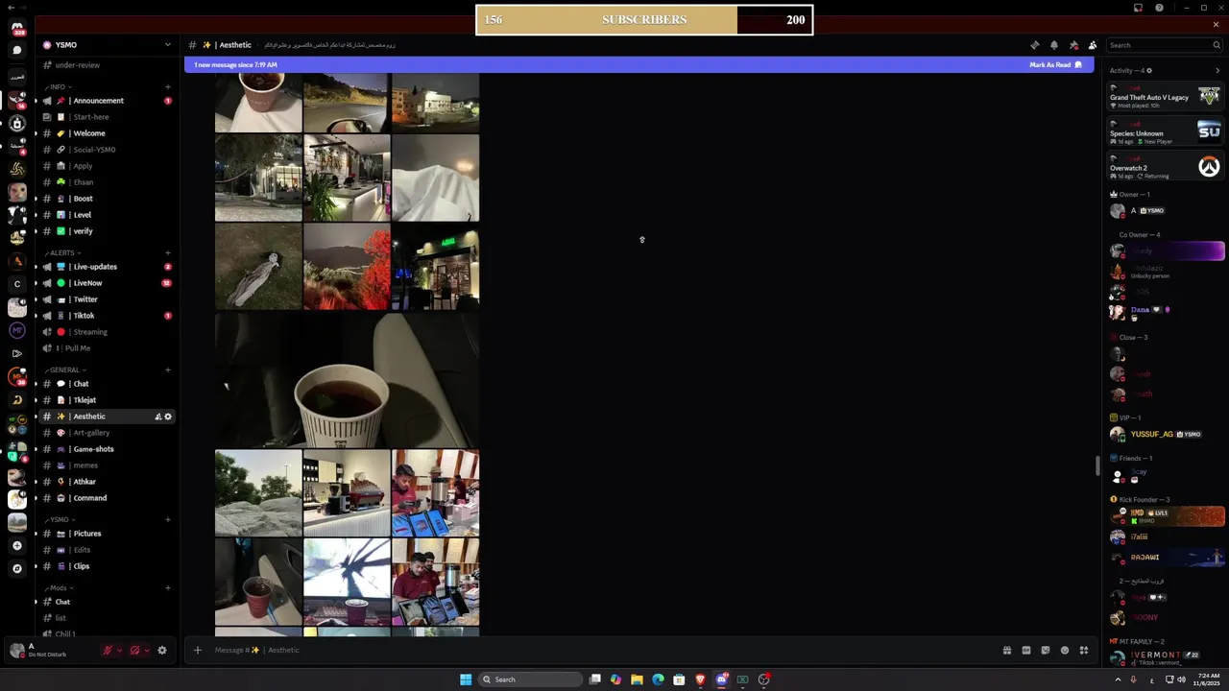Jump to 1 new message since 7:19 AM
The image size is (1229, 691).
[235, 64]
